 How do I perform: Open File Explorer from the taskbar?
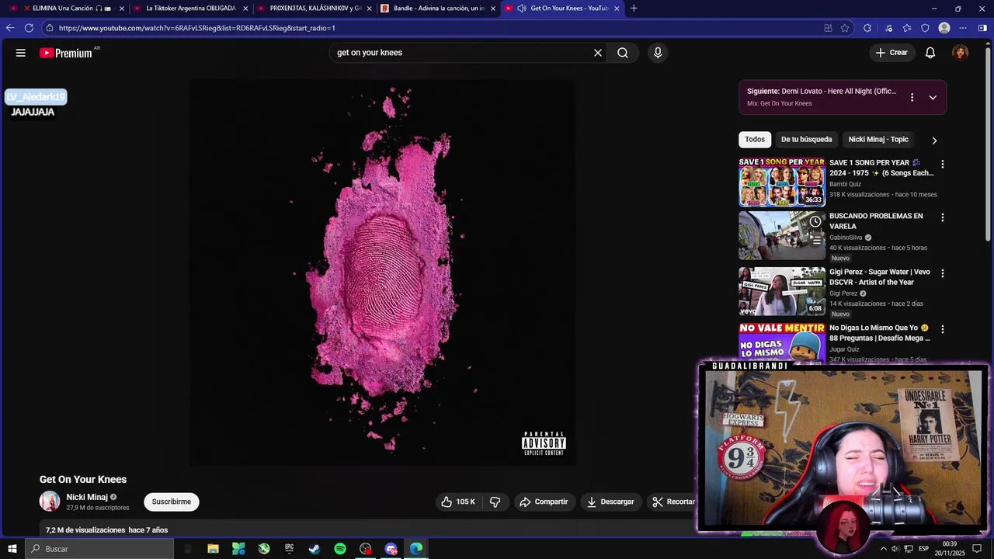tap(213, 549)
